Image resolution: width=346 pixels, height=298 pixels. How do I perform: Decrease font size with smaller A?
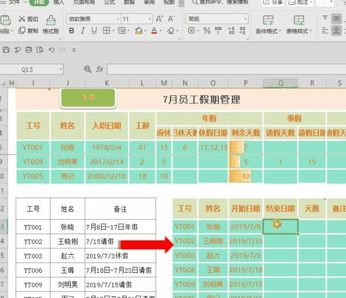tap(171, 19)
